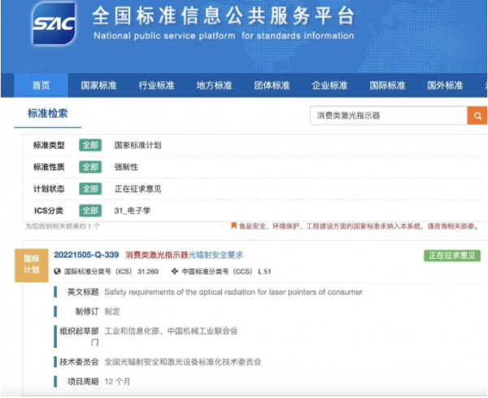Click the globe icon beside 国际标准分类号
488x398 pixels.
[x=58, y=272]
